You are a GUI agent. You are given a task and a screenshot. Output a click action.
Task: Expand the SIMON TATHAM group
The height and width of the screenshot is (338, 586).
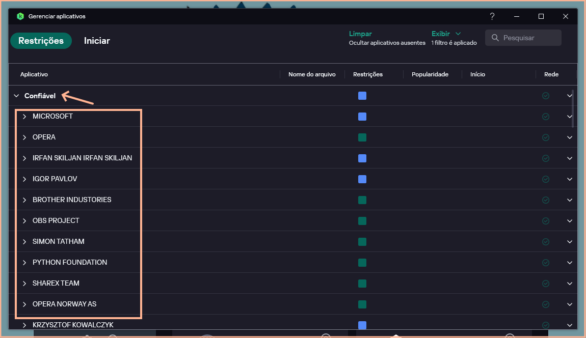[x=24, y=242]
